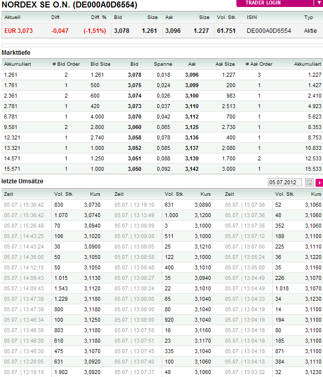Viewport: 323px width, 377px height.
Task: Click trade price 3,1210
Action: (203, 247)
